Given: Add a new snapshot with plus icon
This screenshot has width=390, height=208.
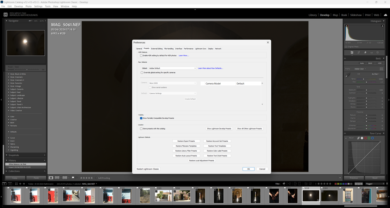Looking at the screenshot, I should coord(45,155).
